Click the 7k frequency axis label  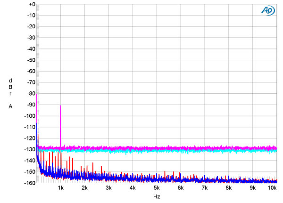tap(205, 188)
